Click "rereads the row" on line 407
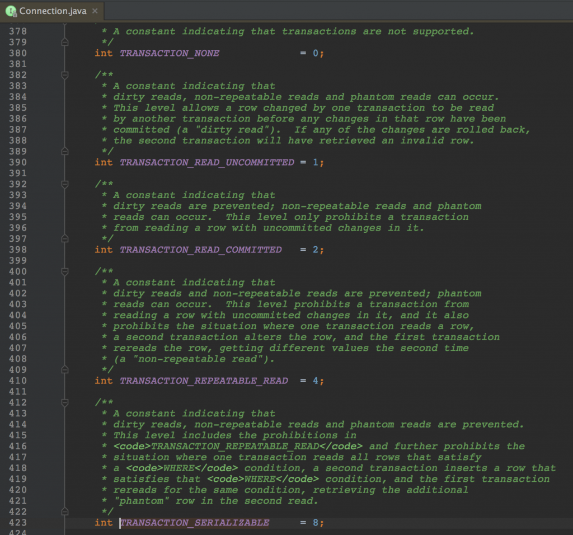The image size is (573, 535). (162, 348)
